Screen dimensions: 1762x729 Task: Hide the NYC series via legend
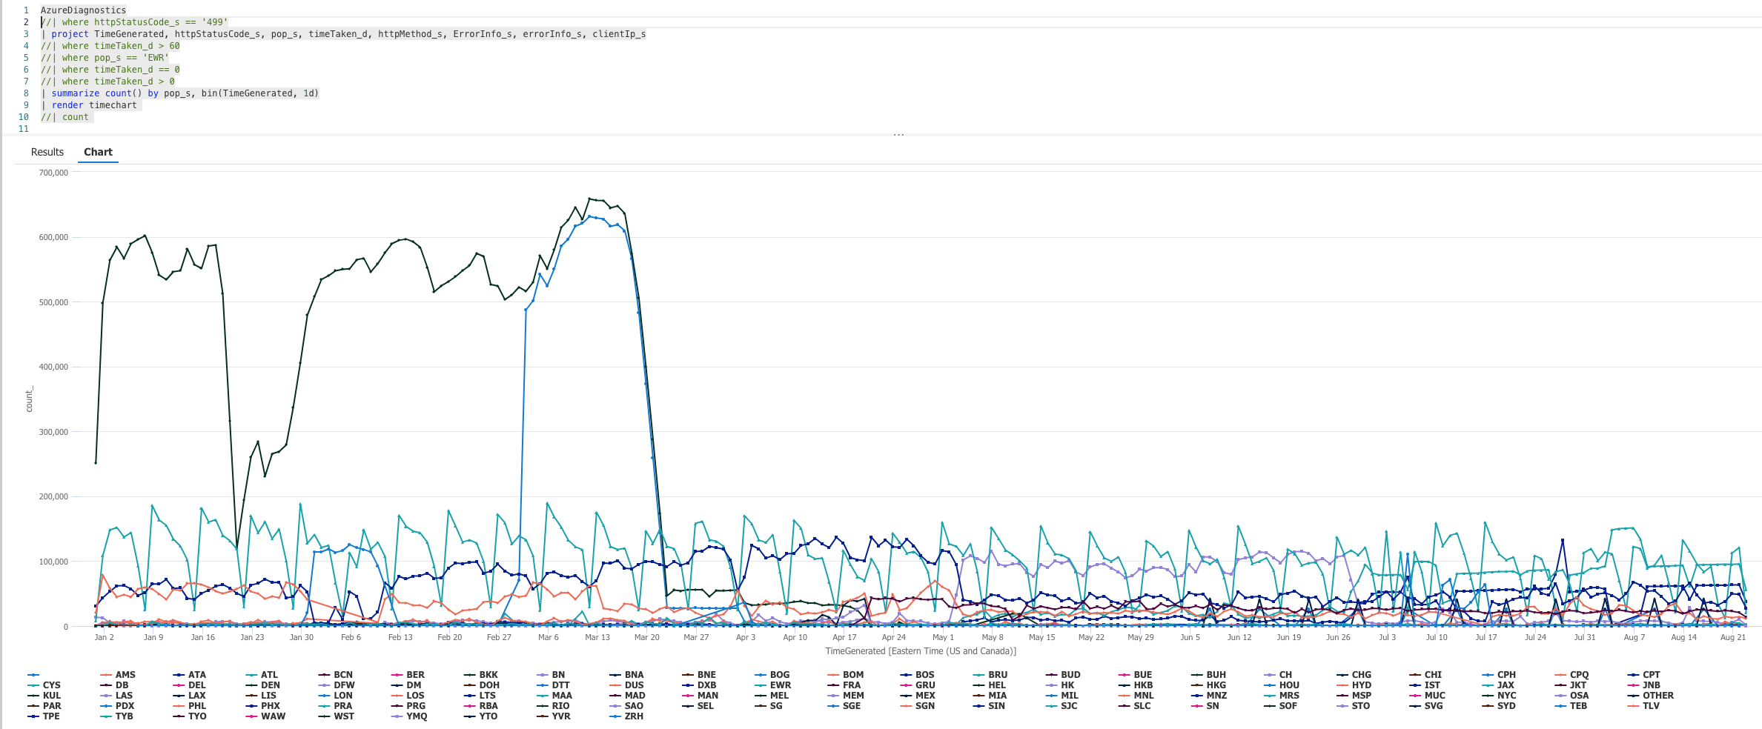(1499, 696)
